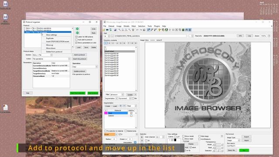This screenshot has width=279, height=157.
Task: Open the drive letter dropdown in Path
Action: tap(107, 36)
